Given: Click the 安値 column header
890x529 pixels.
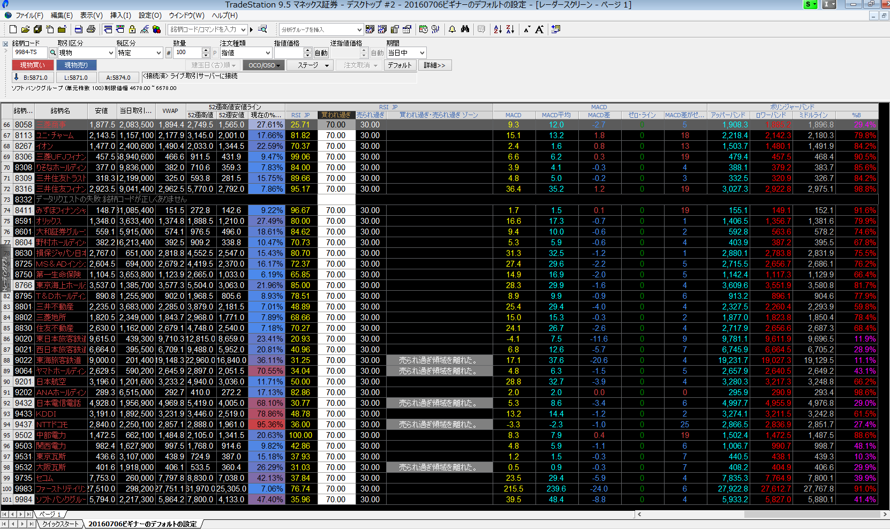Looking at the screenshot, I should click(x=102, y=111).
